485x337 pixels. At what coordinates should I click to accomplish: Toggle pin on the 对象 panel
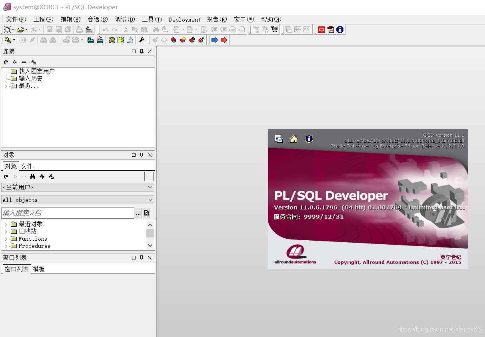(142, 155)
